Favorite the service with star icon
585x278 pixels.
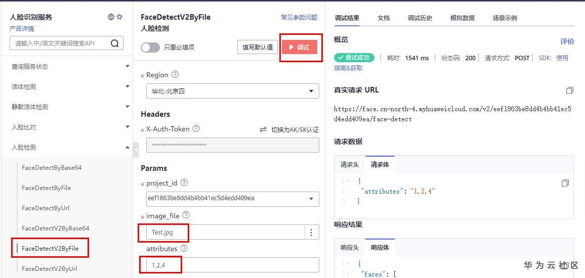point(119,17)
